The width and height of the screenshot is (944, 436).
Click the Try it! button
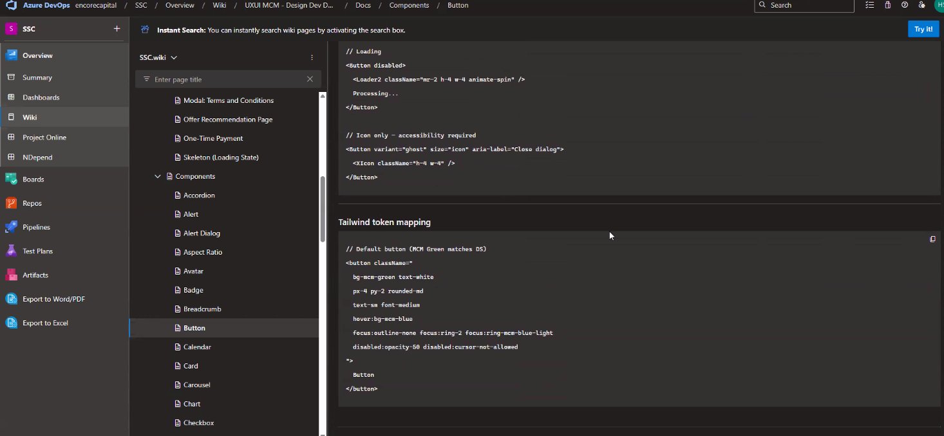[923, 30]
